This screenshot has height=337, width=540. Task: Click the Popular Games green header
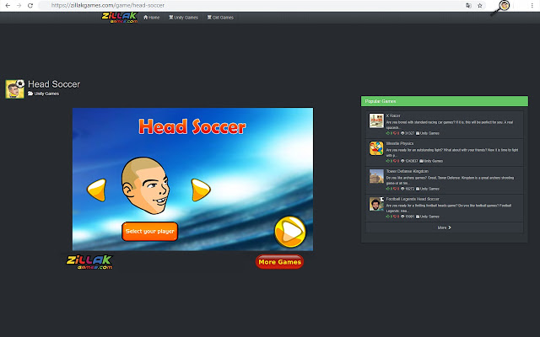(445, 101)
